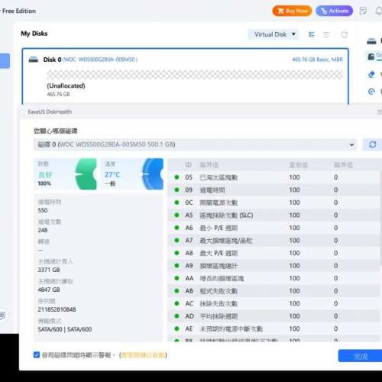Select the attribute row with ID 05
This screenshot has height=382, width=382.
(x=274, y=177)
